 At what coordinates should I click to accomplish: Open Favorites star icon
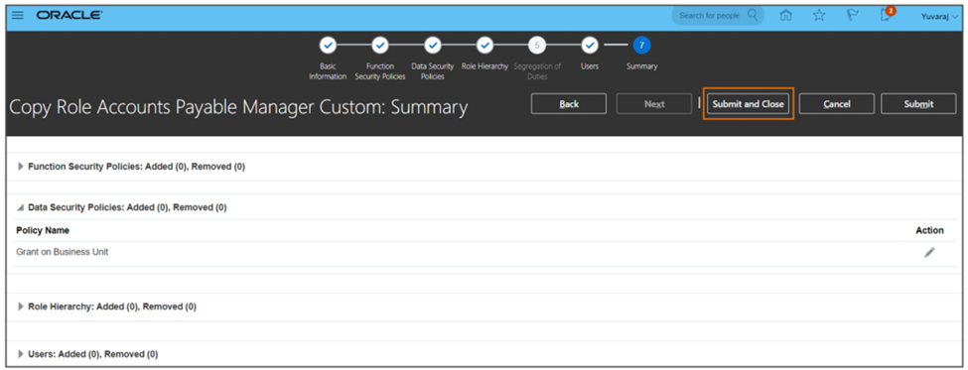click(819, 16)
